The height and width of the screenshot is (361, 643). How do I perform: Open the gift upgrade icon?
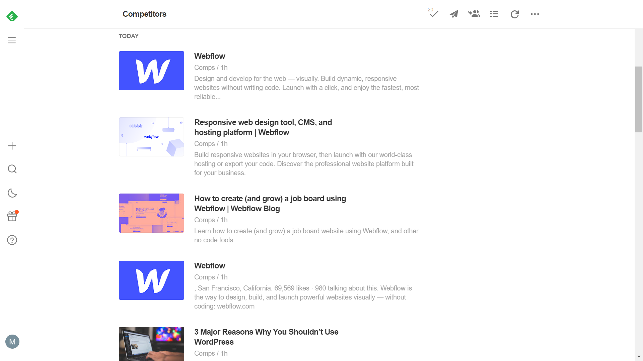pos(12,216)
